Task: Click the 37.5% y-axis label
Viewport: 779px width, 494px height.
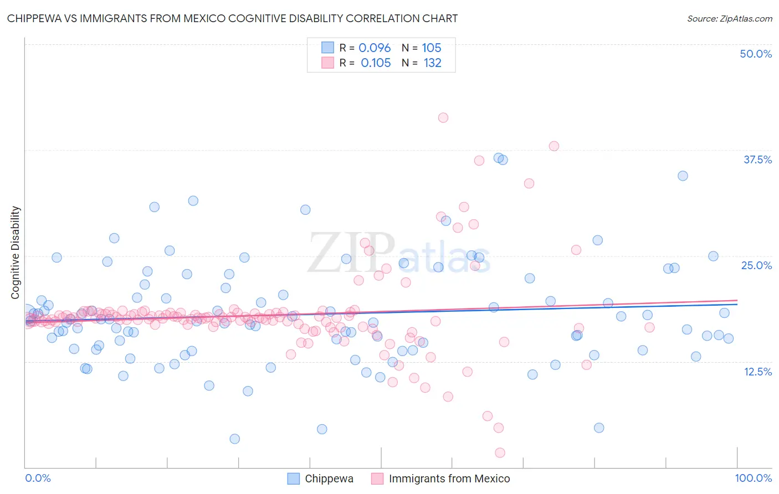Action: coord(757,159)
